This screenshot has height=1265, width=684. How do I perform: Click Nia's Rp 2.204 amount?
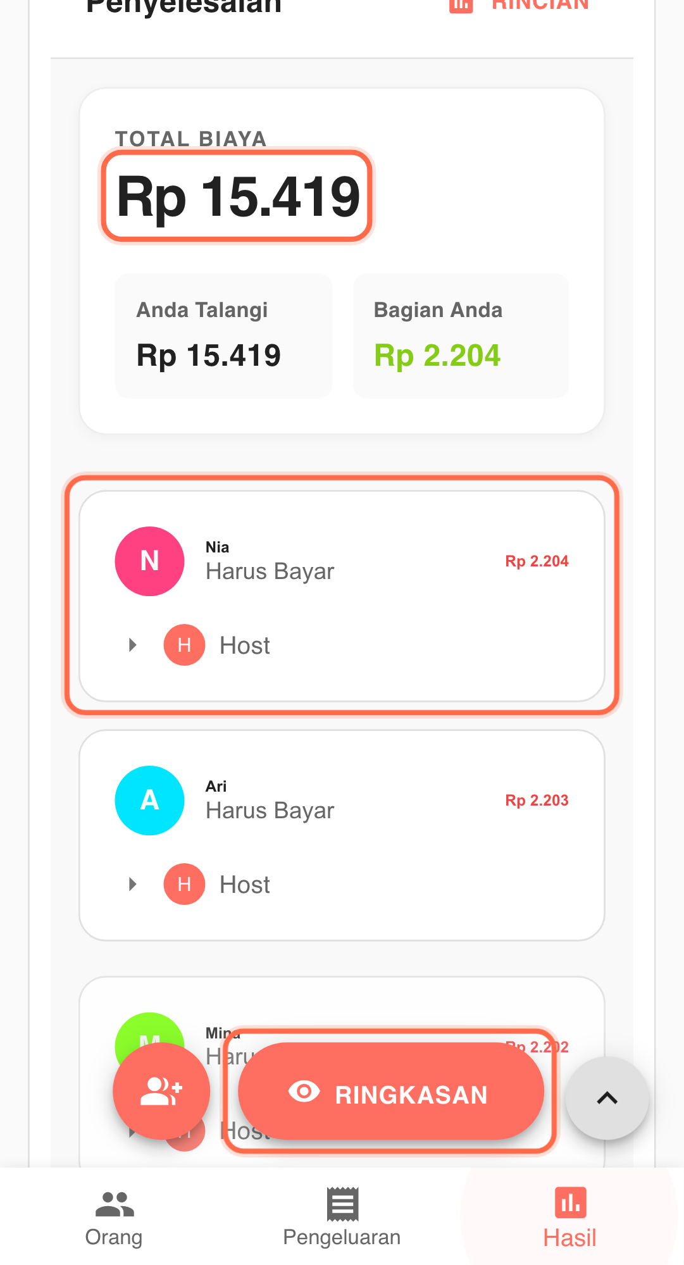[x=537, y=561]
